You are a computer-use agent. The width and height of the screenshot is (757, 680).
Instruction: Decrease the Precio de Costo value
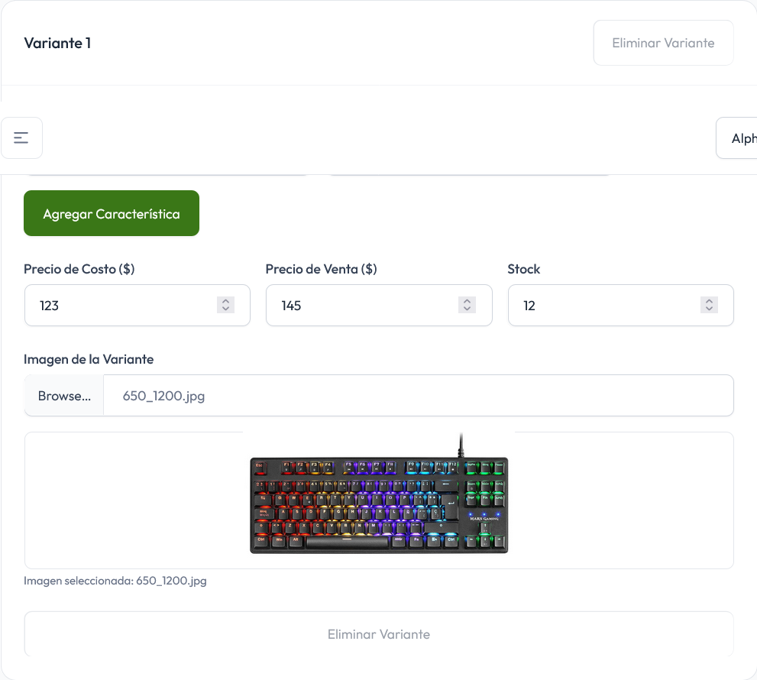click(x=225, y=309)
